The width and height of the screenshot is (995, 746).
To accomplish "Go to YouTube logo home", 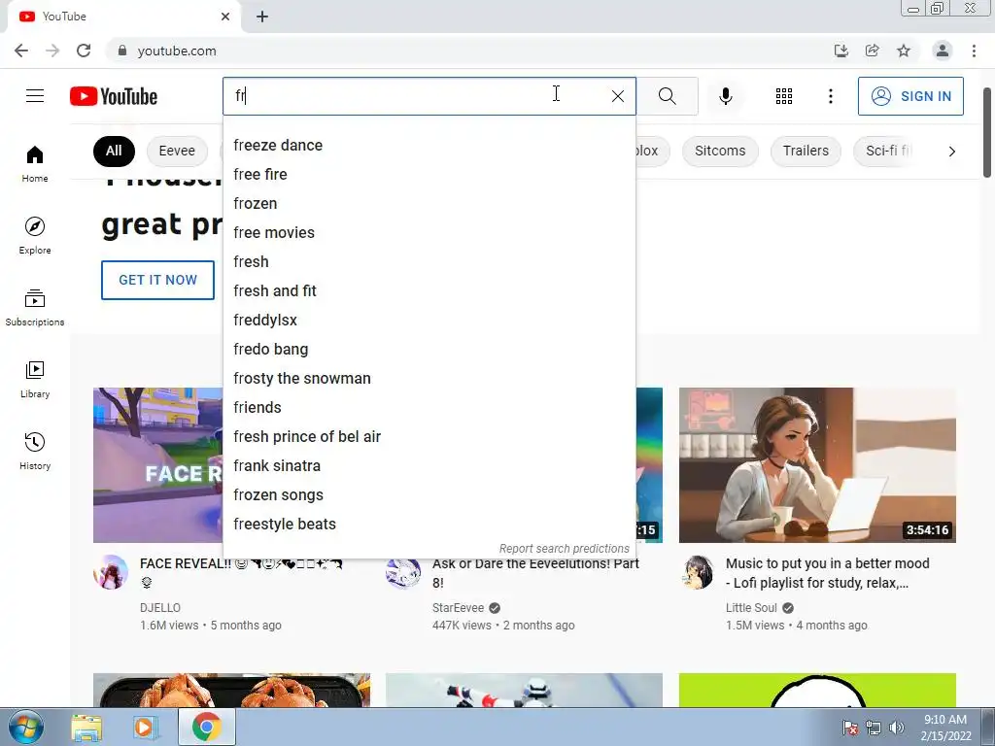I will (x=114, y=96).
